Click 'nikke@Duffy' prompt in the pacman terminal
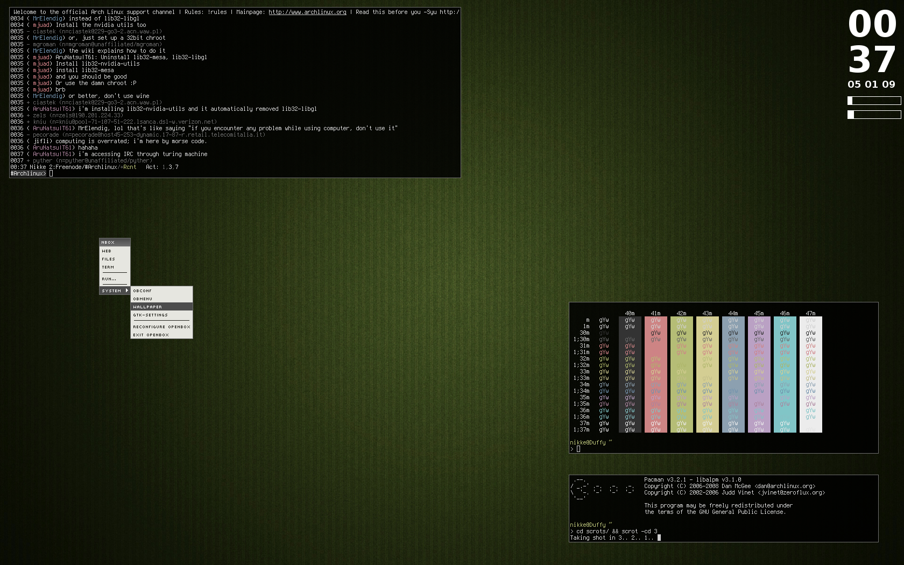Screen dimensions: 904x565 pos(588,525)
